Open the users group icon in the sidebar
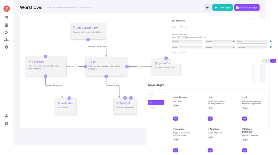This screenshot has width=278, height=155. pyautogui.click(x=6, y=40)
